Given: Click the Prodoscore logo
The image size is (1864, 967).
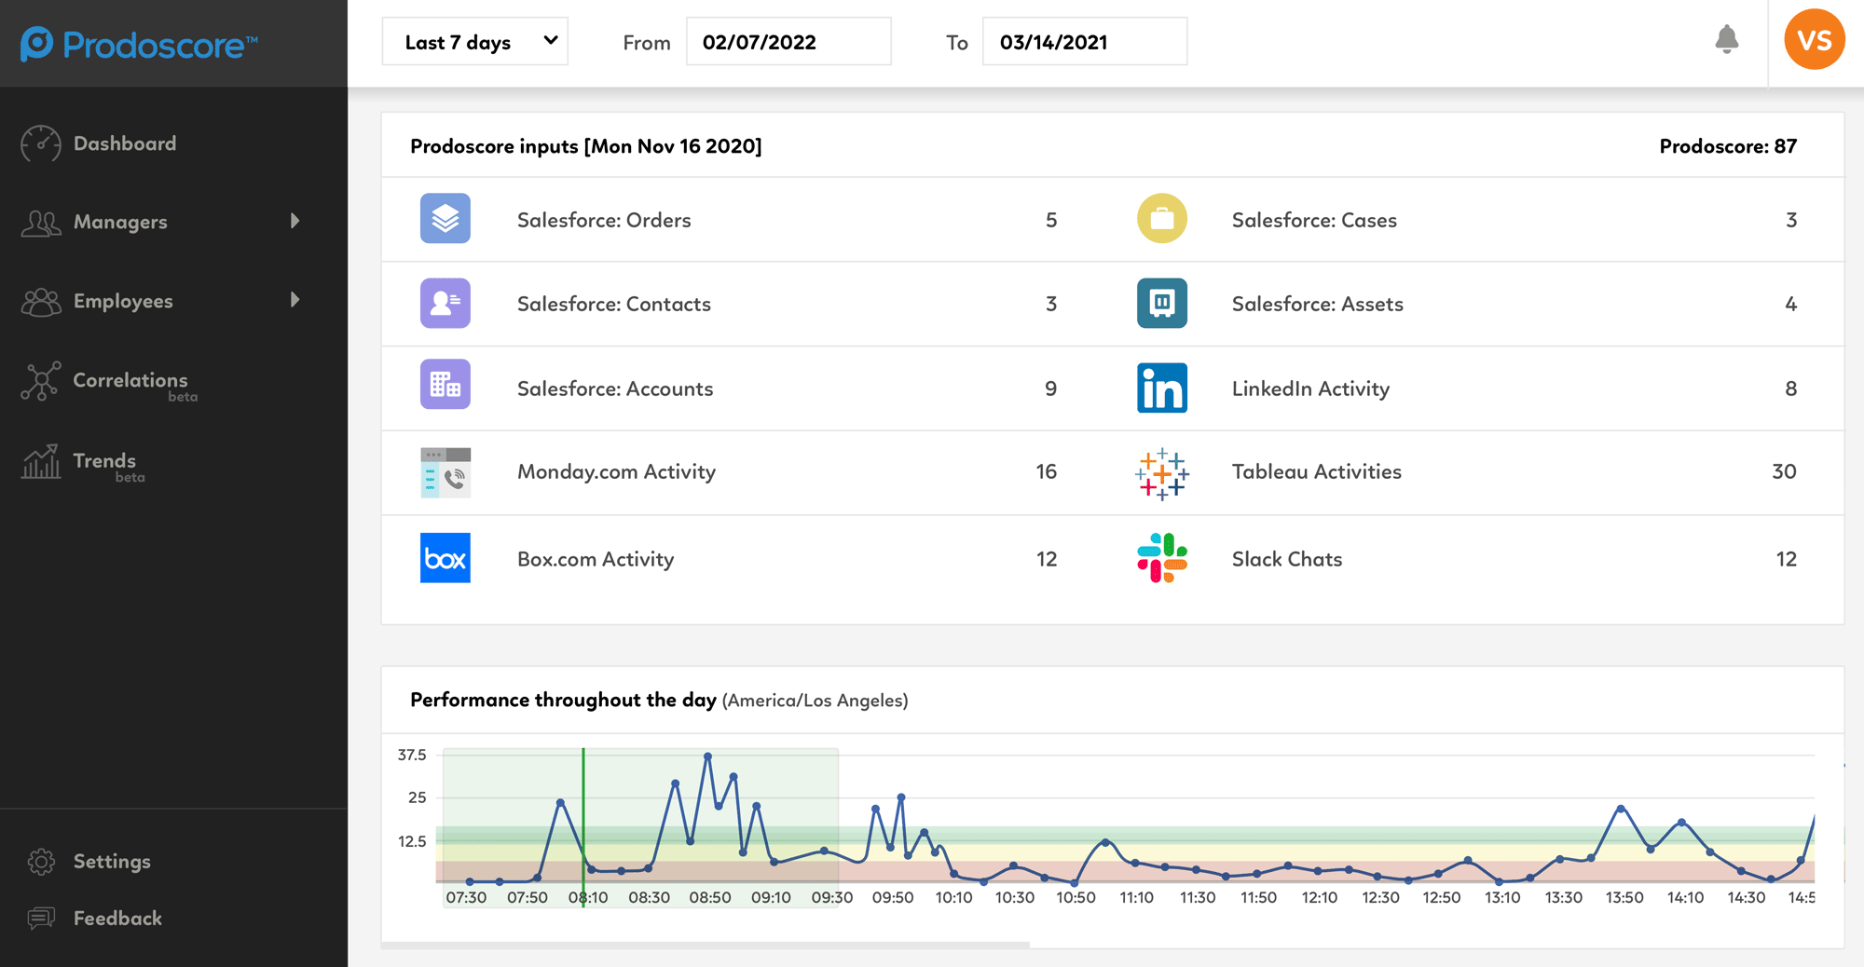Looking at the screenshot, I should pyautogui.click(x=139, y=44).
